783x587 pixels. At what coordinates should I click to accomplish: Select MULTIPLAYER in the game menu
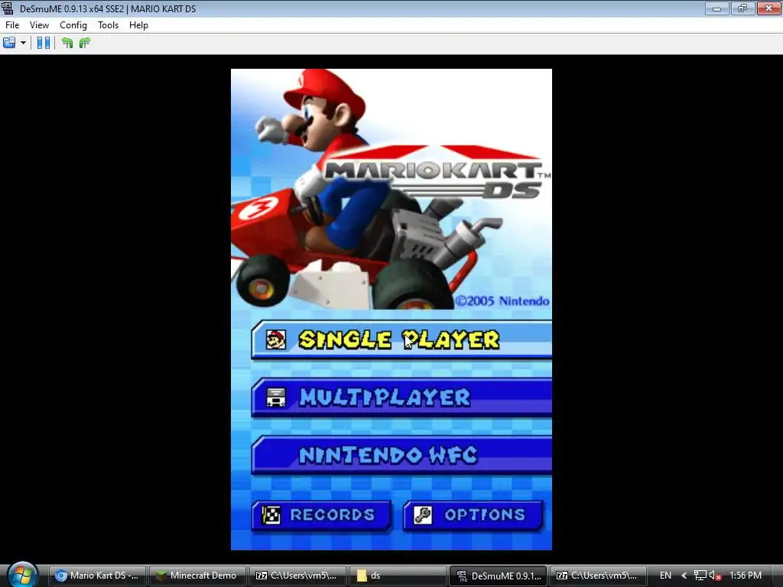point(401,397)
